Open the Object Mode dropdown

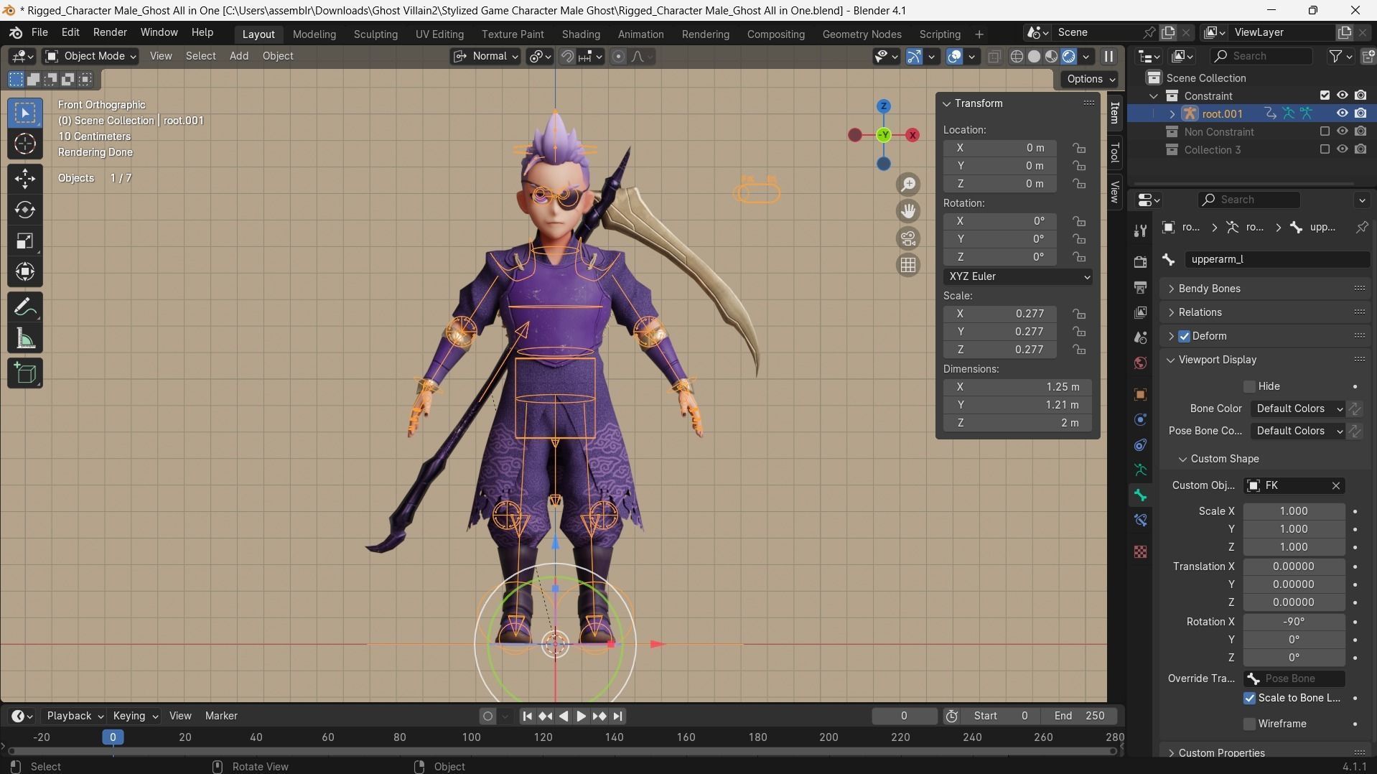pyautogui.click(x=90, y=56)
